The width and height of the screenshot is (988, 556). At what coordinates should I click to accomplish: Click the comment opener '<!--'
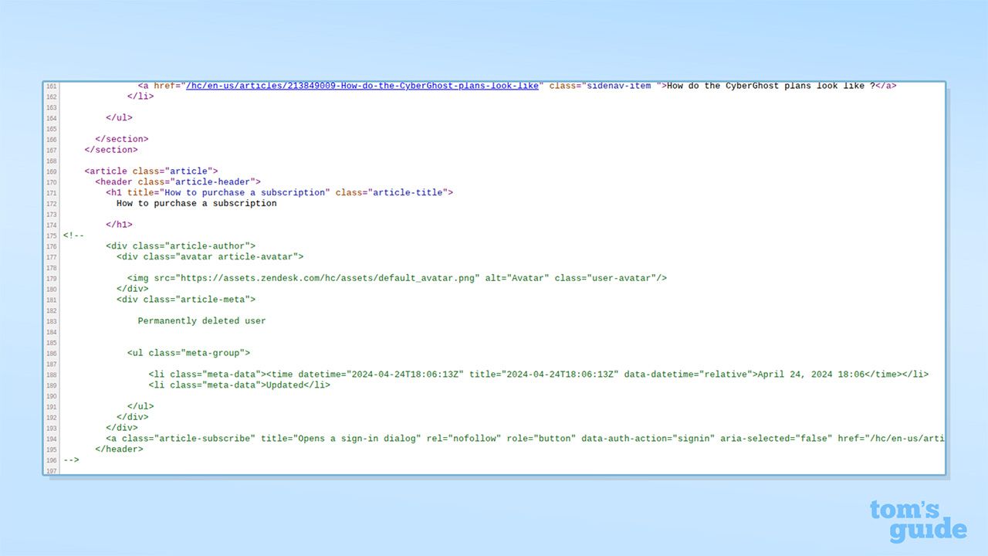[x=74, y=236]
